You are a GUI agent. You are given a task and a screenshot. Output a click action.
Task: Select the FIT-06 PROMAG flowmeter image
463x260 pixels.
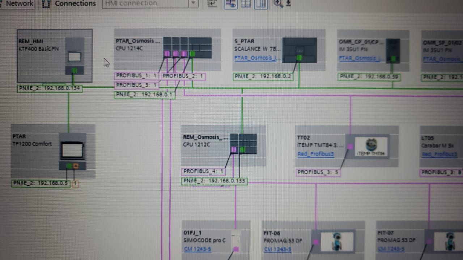tap(336, 241)
